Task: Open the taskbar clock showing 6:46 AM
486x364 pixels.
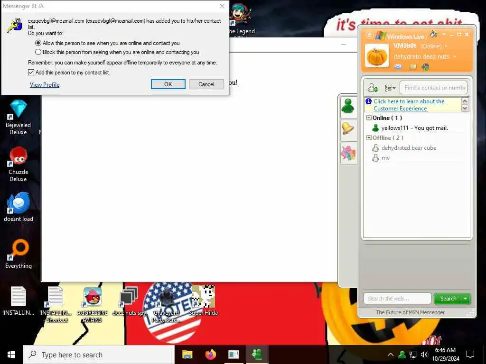Action: (445, 355)
